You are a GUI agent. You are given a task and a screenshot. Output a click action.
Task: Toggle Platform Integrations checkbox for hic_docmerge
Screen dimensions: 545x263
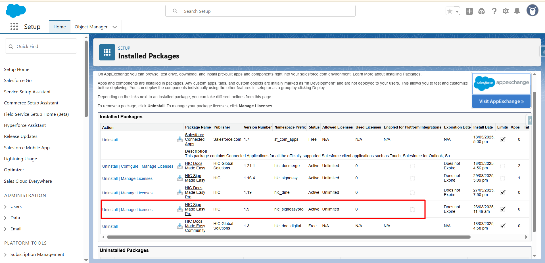pyautogui.click(x=412, y=166)
